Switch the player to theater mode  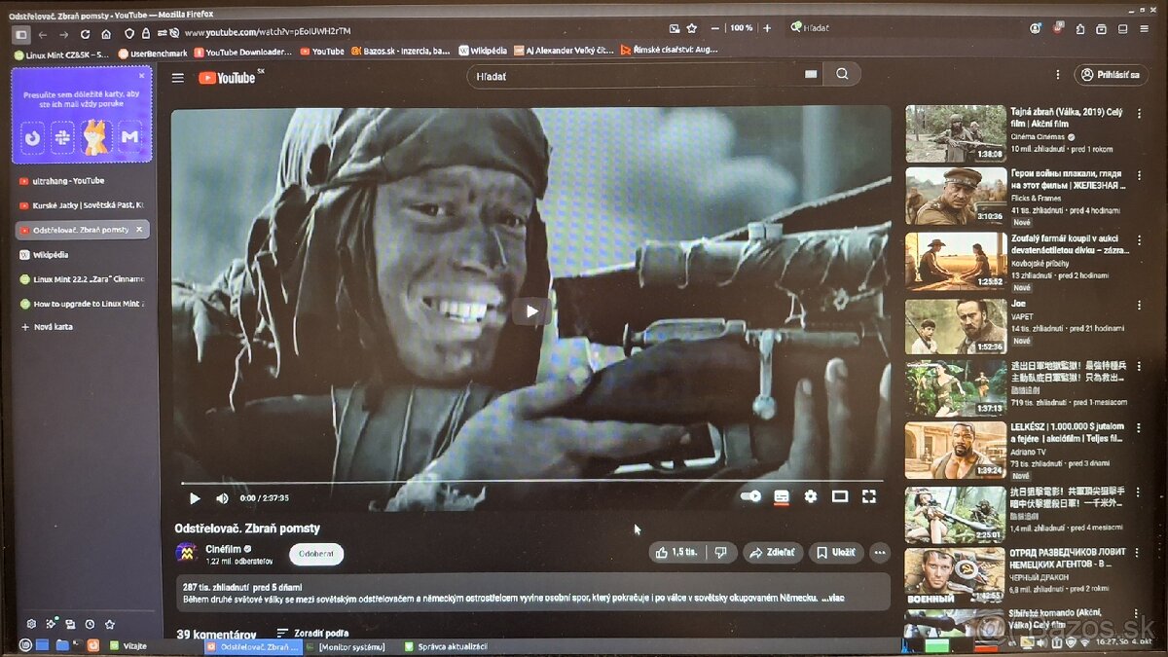(x=839, y=496)
